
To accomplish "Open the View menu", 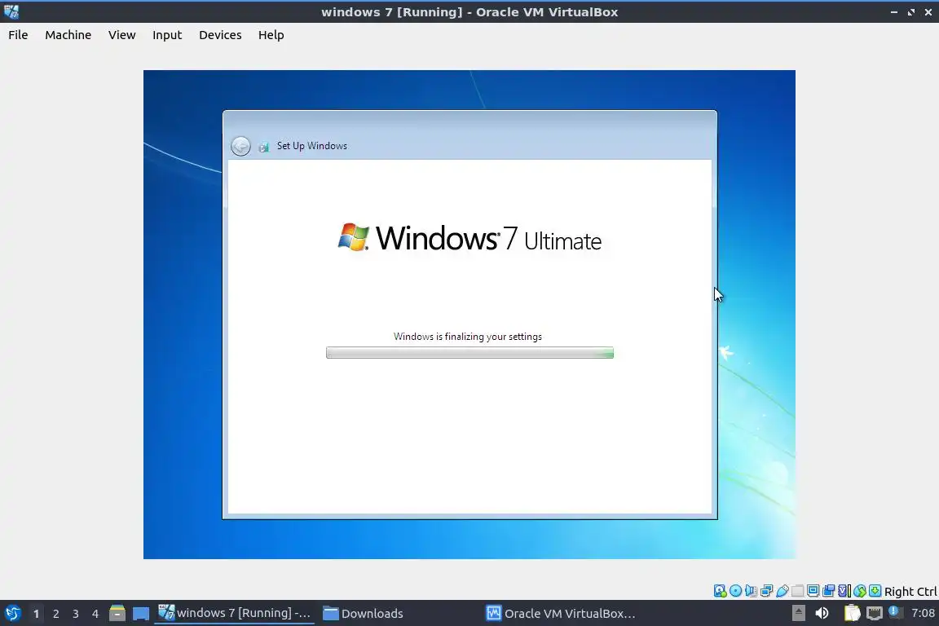I will click(x=121, y=35).
